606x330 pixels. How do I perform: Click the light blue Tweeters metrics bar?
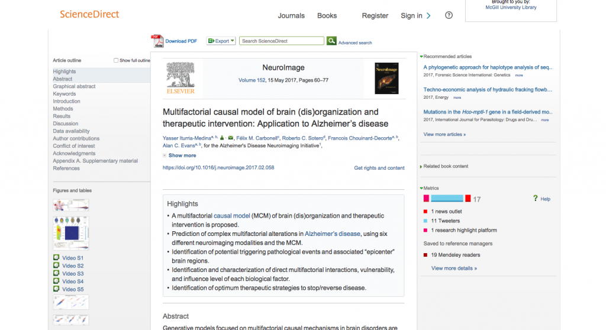pos(447,198)
